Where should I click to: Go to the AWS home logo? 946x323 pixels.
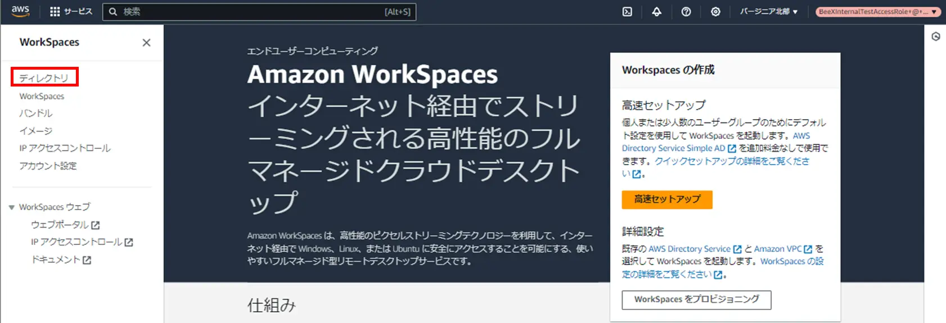pyautogui.click(x=20, y=11)
